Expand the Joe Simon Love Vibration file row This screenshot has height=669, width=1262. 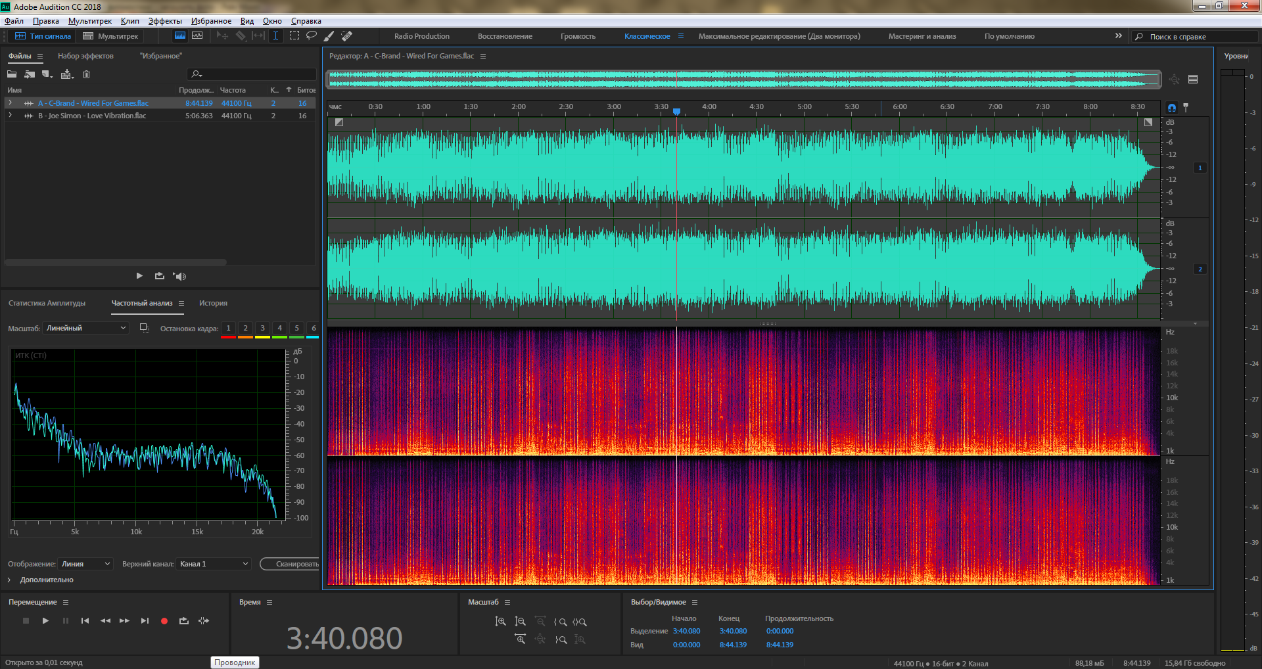[x=10, y=116]
